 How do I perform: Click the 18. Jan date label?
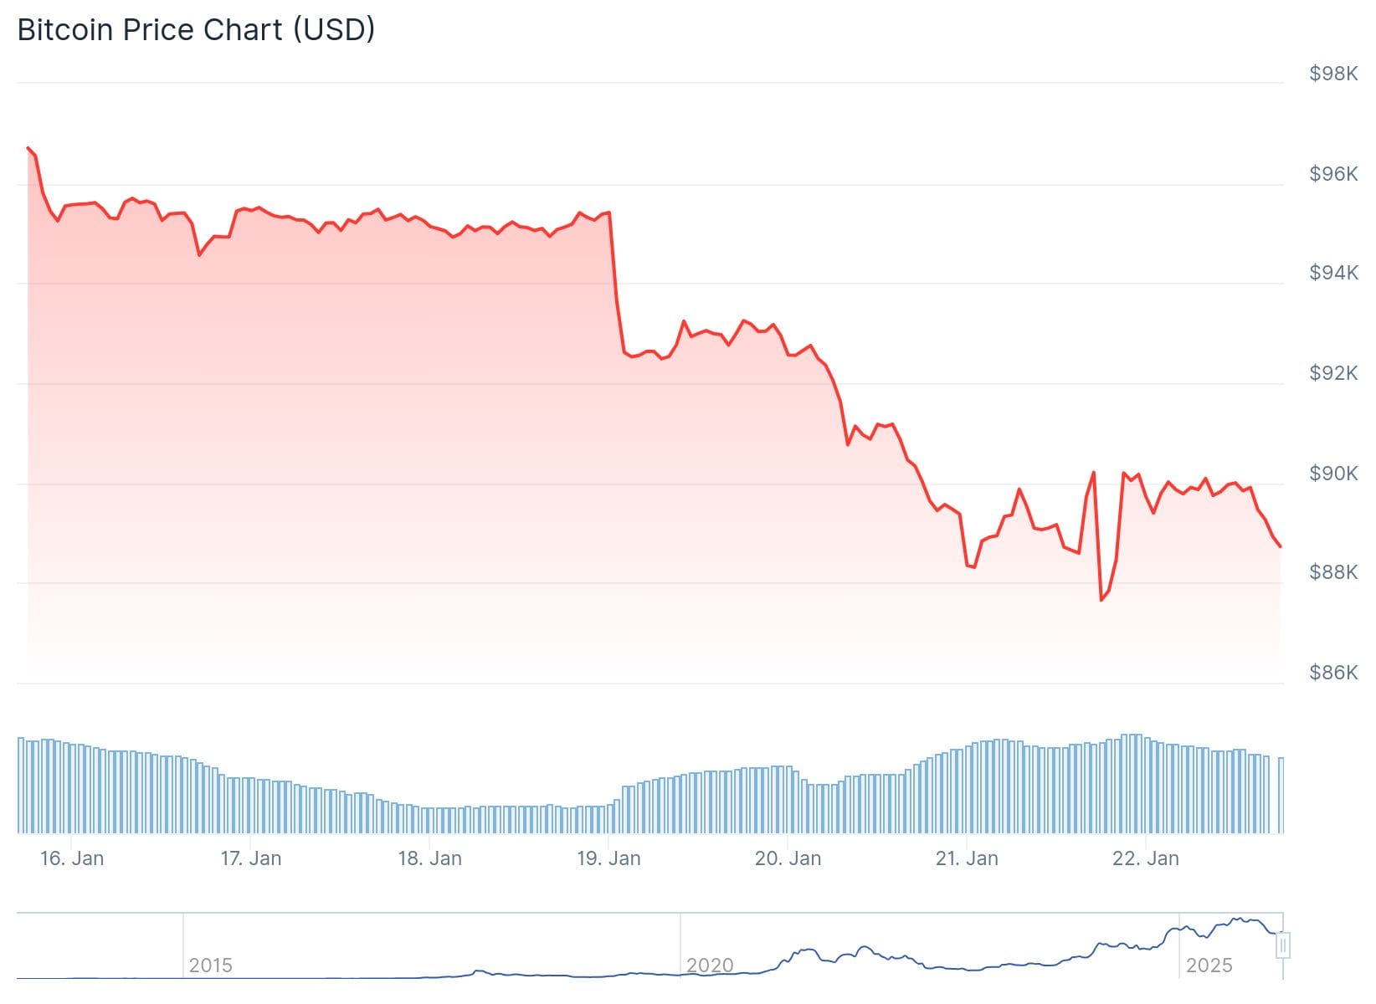pos(429,858)
